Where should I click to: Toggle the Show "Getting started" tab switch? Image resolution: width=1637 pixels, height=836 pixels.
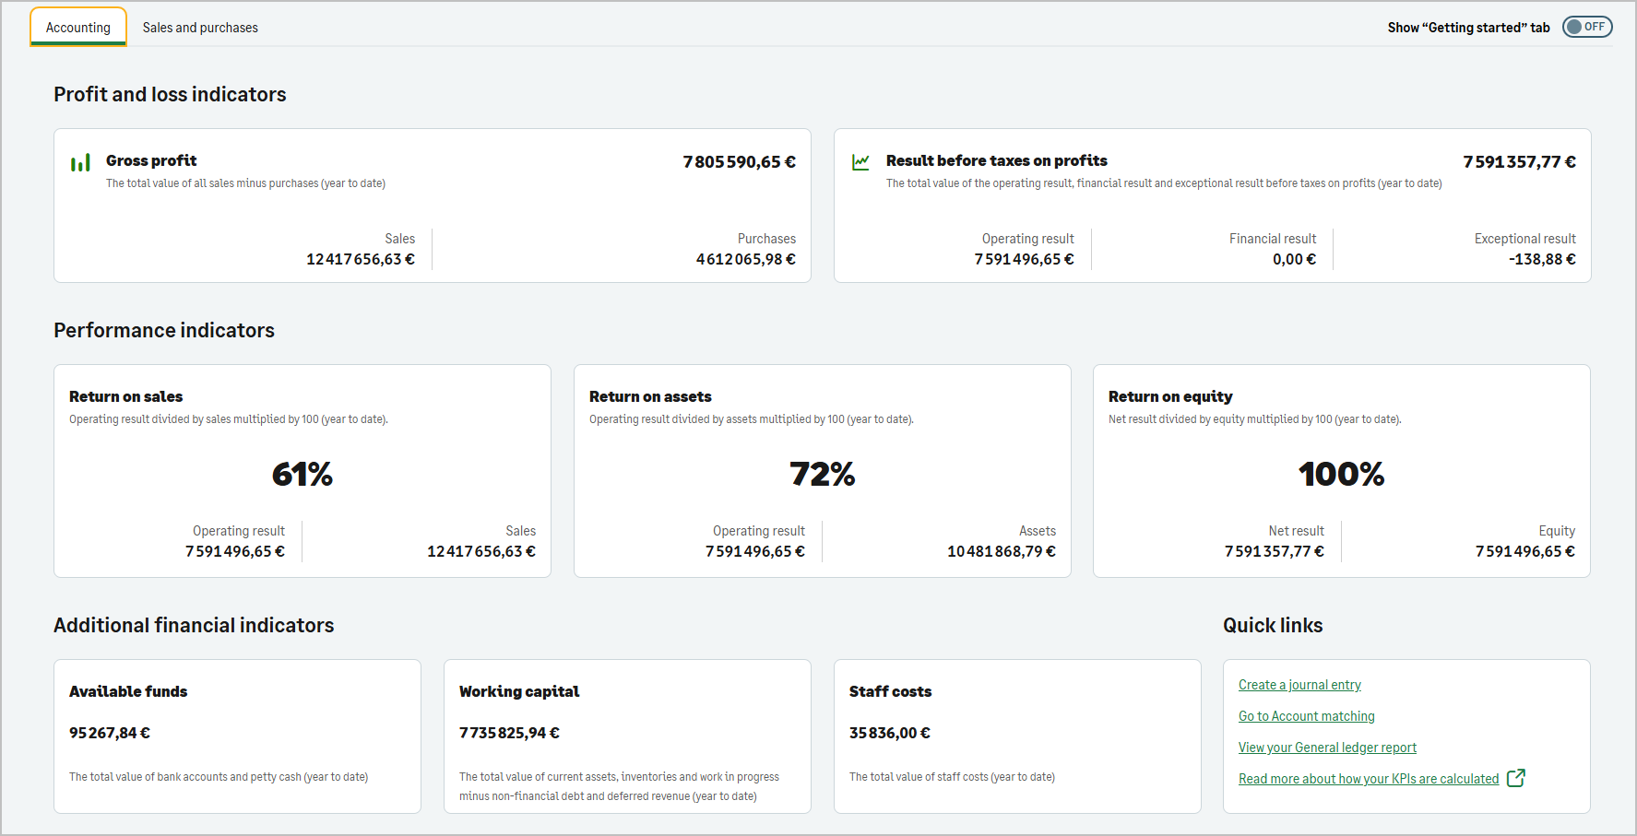[x=1586, y=27]
